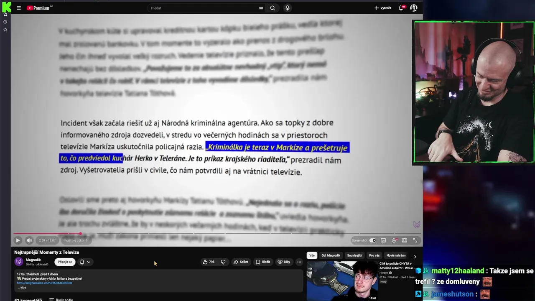Select the Od: Magrodik filter chip

point(331,255)
